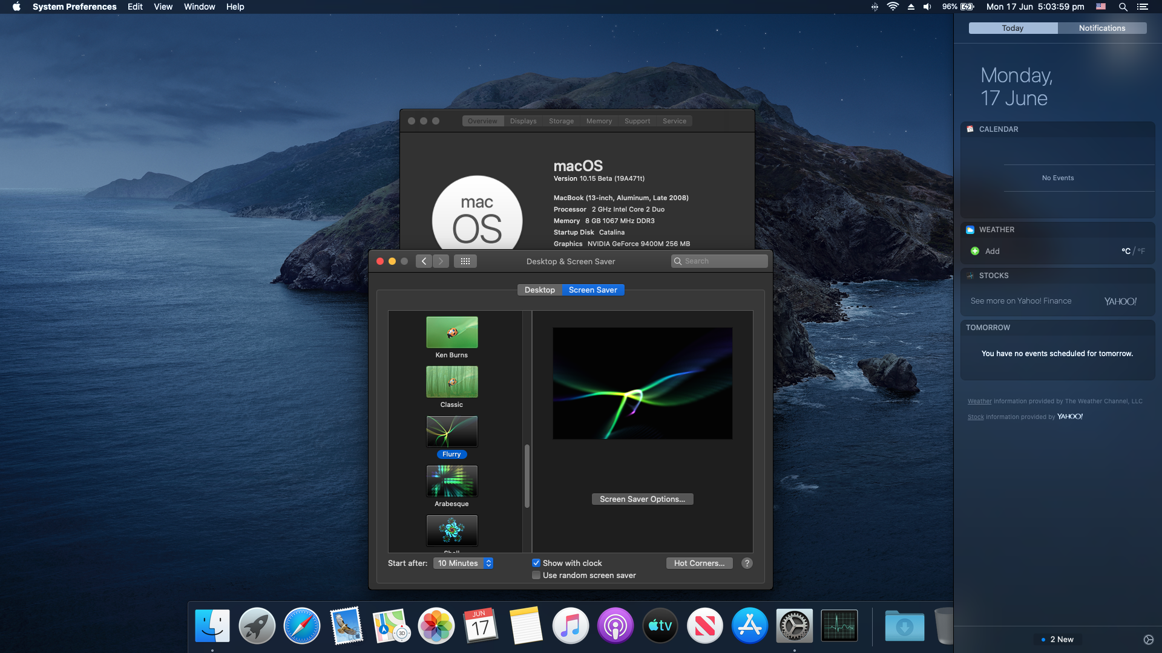Image resolution: width=1162 pixels, height=653 pixels.
Task: Go back in System Preferences
Action: [424, 261]
